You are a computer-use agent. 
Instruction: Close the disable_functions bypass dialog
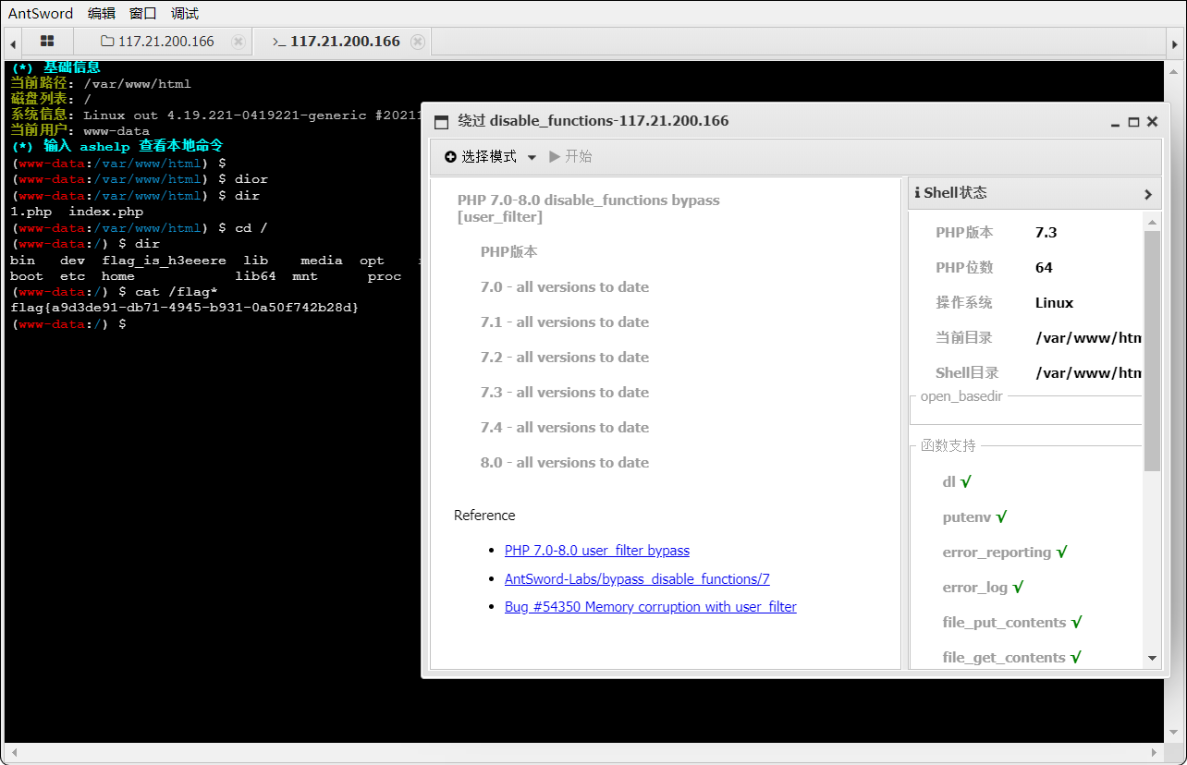[x=1152, y=121]
